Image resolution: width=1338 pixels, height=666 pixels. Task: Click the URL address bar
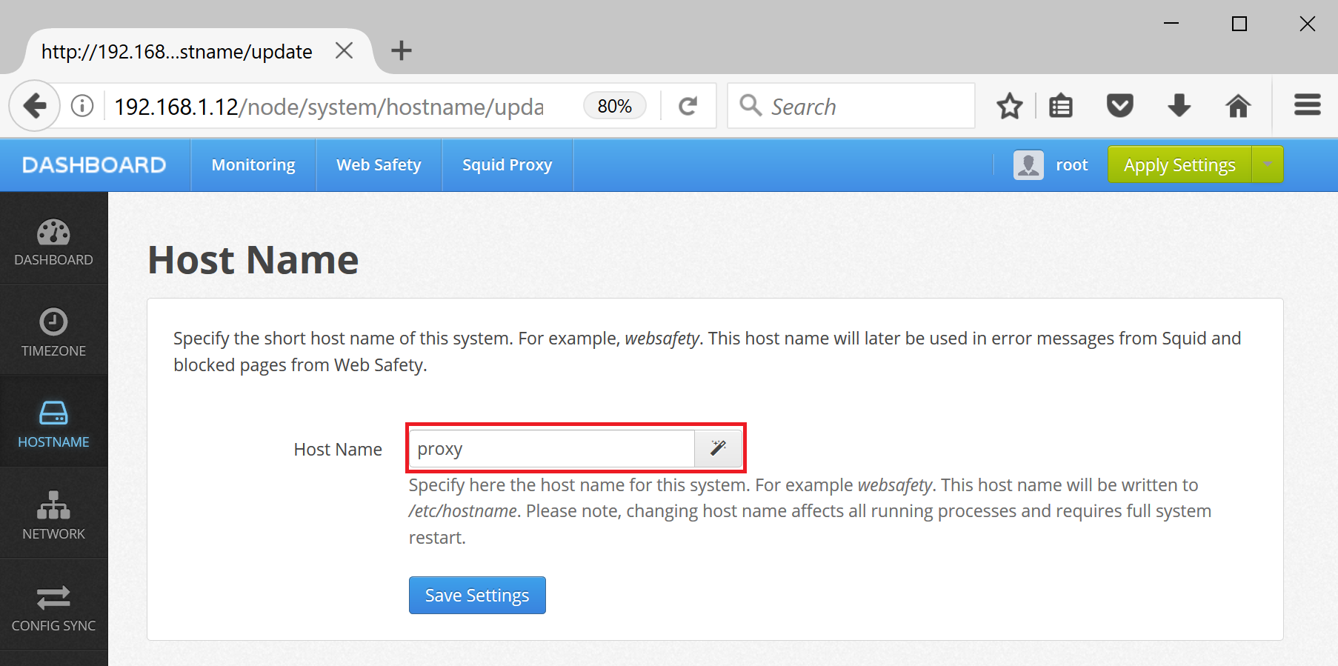point(330,106)
